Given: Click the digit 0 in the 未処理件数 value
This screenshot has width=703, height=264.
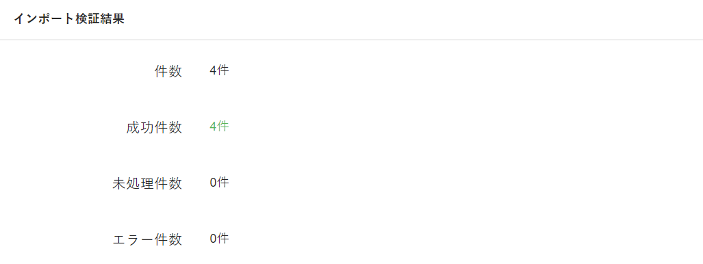Looking at the screenshot, I should pos(213,183).
